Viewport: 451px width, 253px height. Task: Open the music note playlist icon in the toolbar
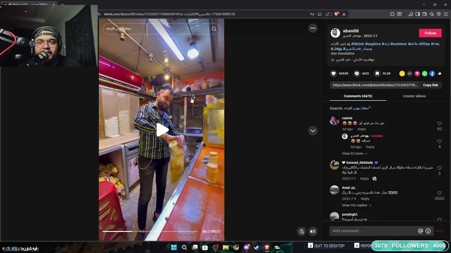410,14
